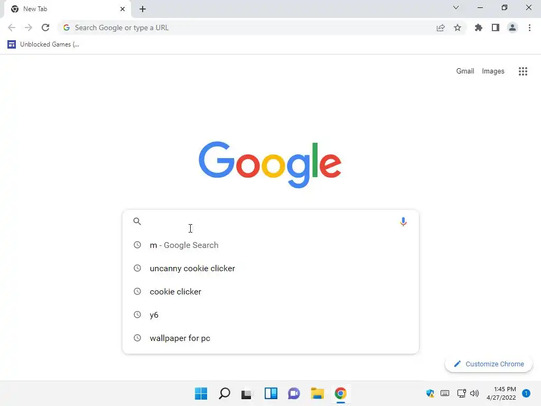Open the Windows Start menu
Image resolution: width=541 pixels, height=406 pixels.
click(x=201, y=393)
